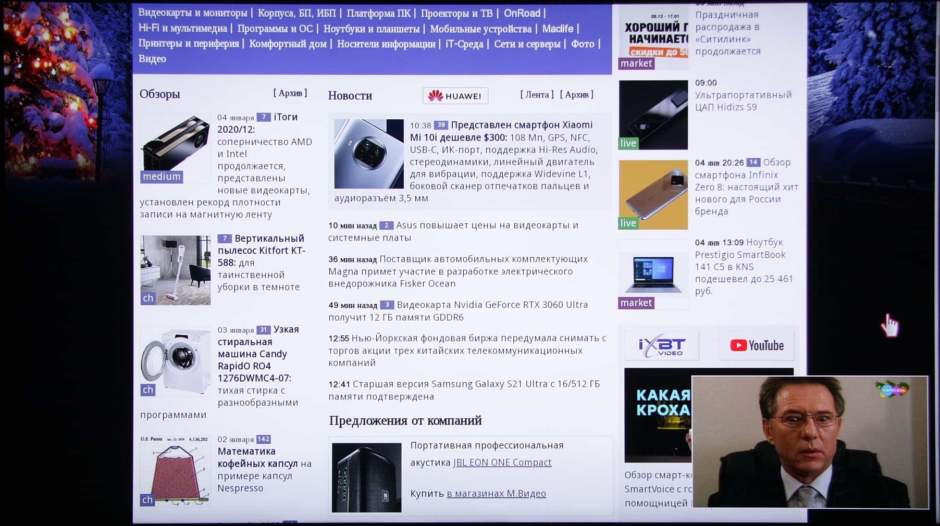Go to Мобильные устройства section
The image size is (940, 526).
[x=481, y=29]
